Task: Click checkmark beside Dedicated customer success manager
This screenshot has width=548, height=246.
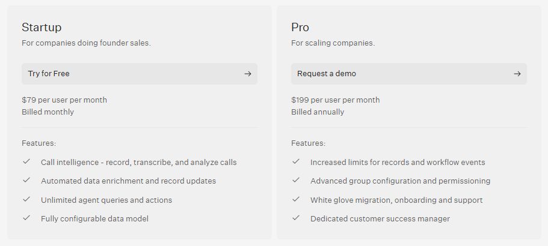Action: [296, 218]
